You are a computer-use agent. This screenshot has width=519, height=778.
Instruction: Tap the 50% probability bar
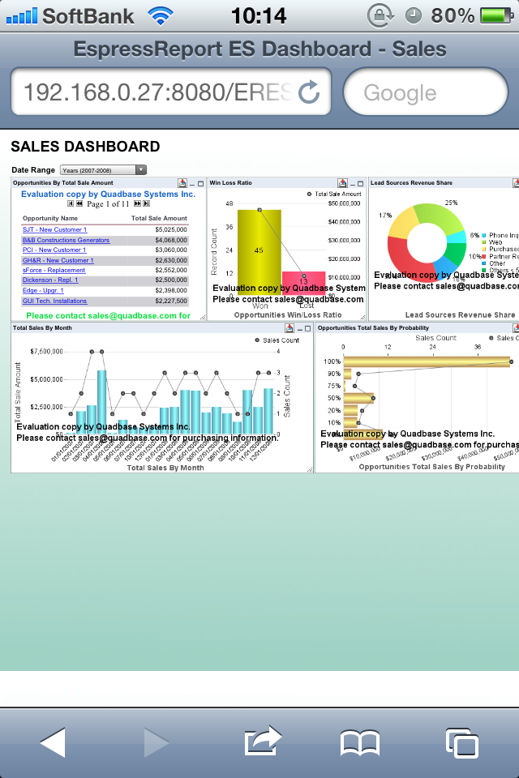tap(358, 398)
